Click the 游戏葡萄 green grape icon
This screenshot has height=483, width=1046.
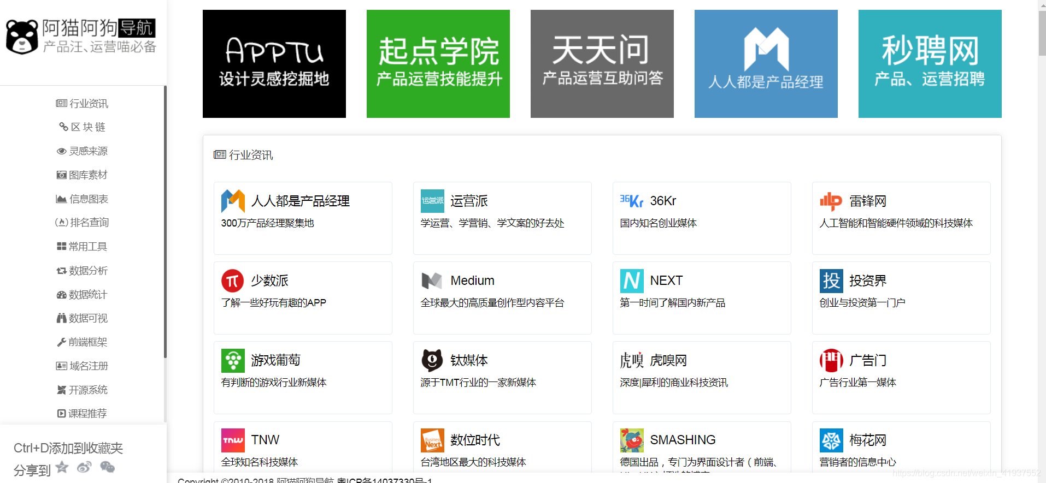[x=233, y=361]
